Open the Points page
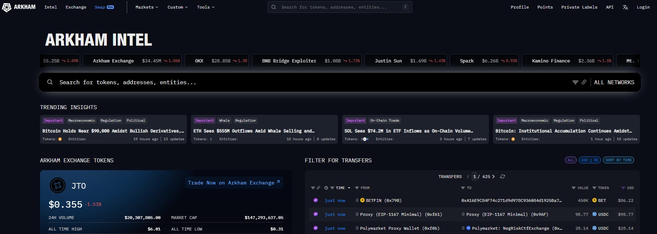657x234 pixels. [545, 7]
